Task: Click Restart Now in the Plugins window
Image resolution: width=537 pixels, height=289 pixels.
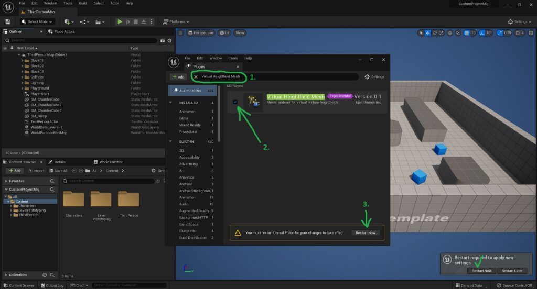Action: click(365, 232)
